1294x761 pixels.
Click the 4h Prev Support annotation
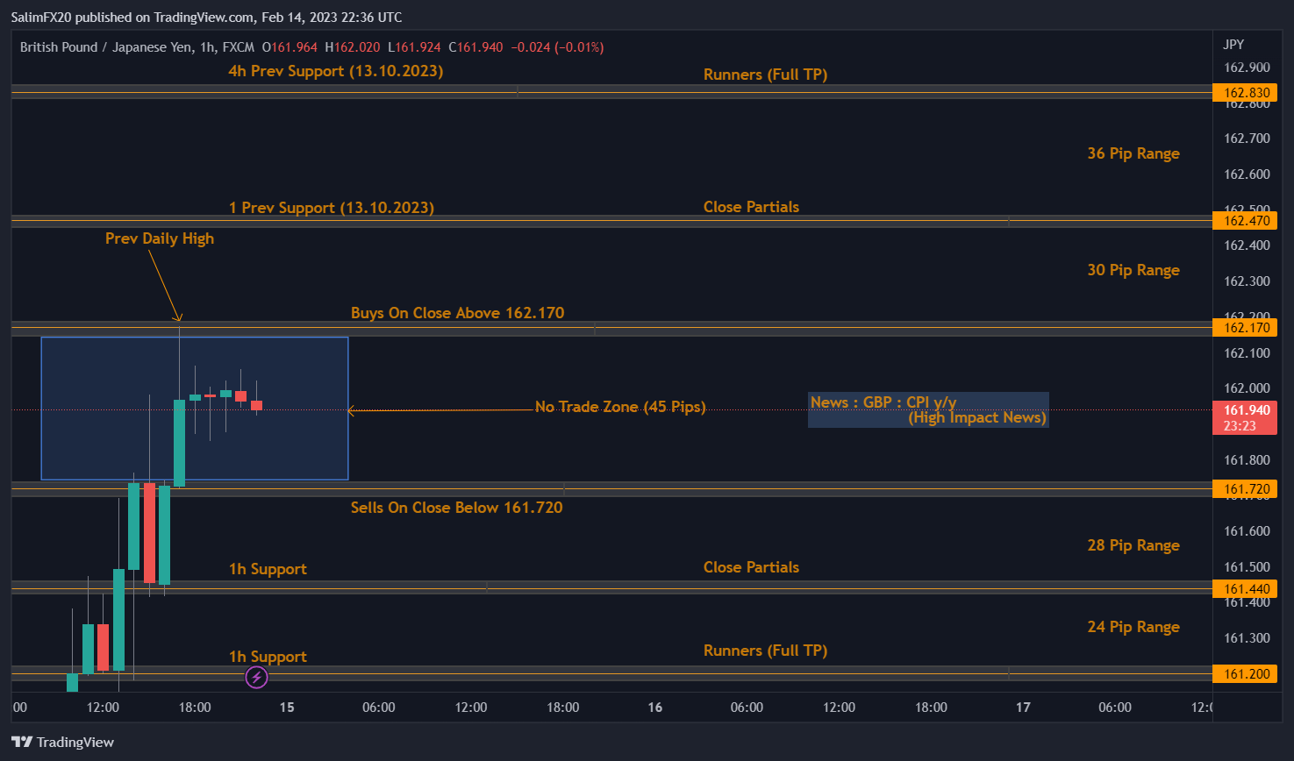(x=335, y=71)
